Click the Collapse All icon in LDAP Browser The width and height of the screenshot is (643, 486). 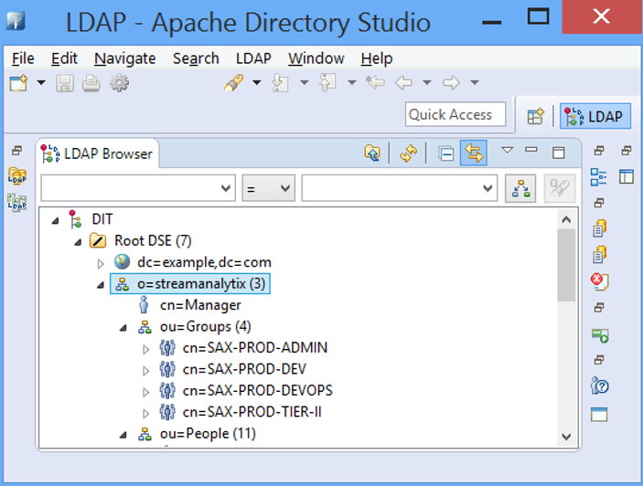pos(446,153)
